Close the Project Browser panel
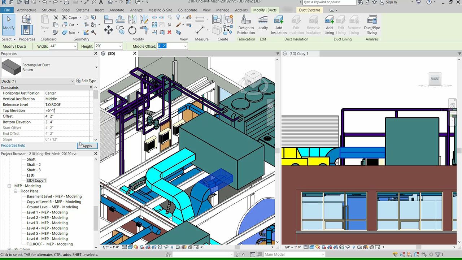462x260 pixels. tap(96, 153)
